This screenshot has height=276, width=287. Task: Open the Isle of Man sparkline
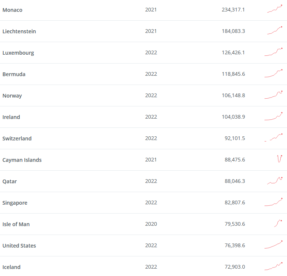click(x=278, y=224)
